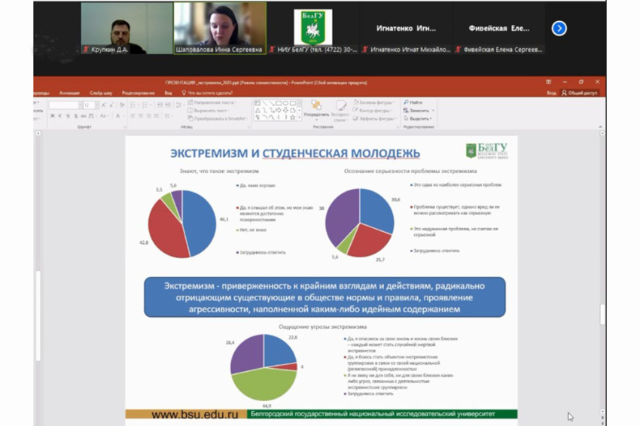This screenshot has height=426, width=640.
Task: Expand the Заменить dropdown arrow
Action: 433,111
